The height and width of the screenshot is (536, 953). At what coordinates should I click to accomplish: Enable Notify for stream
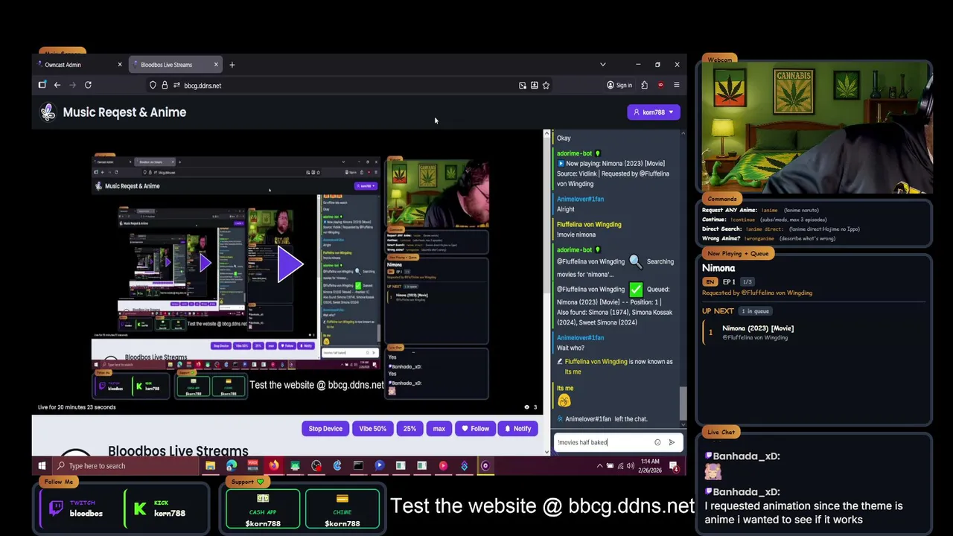pyautogui.click(x=517, y=429)
